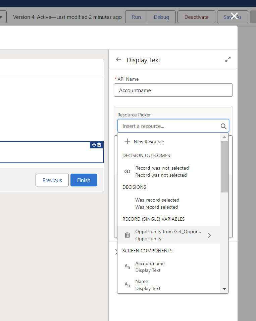Delete the selected component with trash icon
The height and width of the screenshot is (321, 256).
(99, 145)
